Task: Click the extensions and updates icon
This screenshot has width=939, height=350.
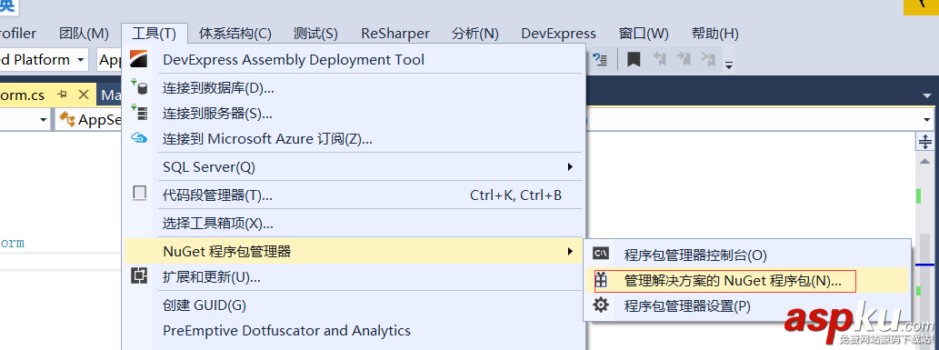Action: [x=139, y=276]
